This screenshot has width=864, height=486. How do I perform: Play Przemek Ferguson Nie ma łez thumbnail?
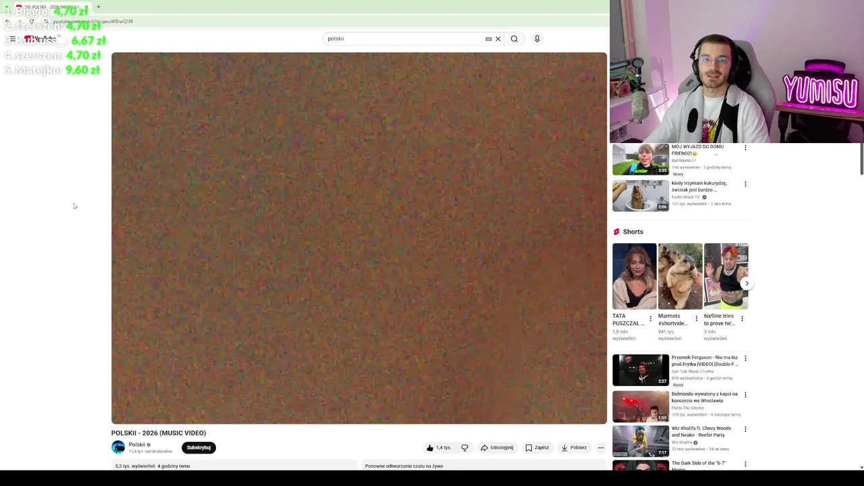641,370
